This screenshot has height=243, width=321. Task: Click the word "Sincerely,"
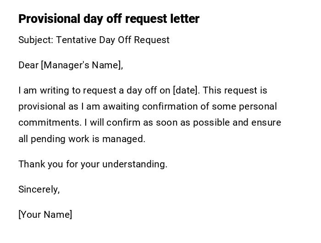(x=39, y=189)
